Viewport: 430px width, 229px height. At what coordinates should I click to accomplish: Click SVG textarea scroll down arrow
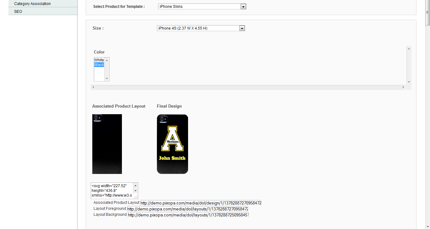click(136, 191)
